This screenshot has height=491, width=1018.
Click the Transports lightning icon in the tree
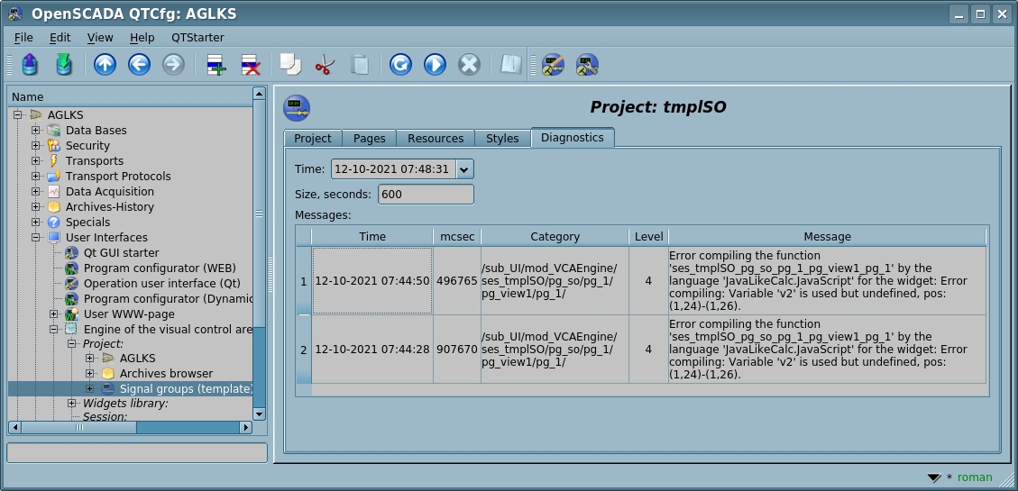[x=54, y=161]
